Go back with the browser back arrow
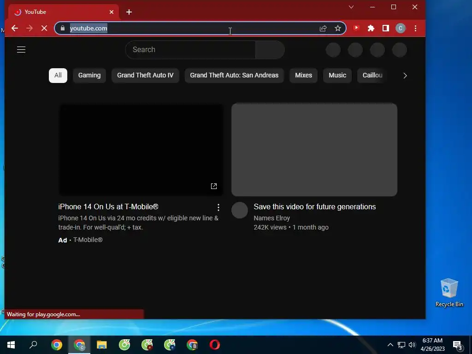Image resolution: width=472 pixels, height=354 pixels. tap(14, 28)
